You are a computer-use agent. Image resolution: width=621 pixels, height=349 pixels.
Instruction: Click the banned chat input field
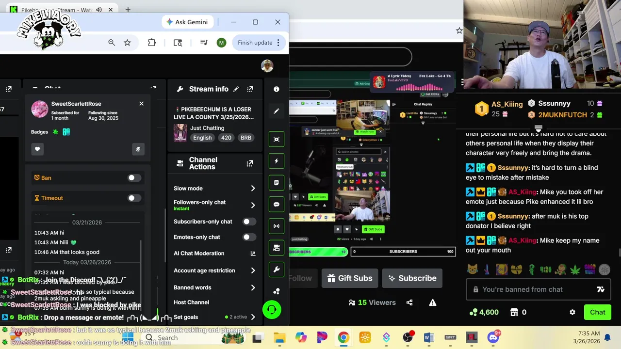click(539, 289)
